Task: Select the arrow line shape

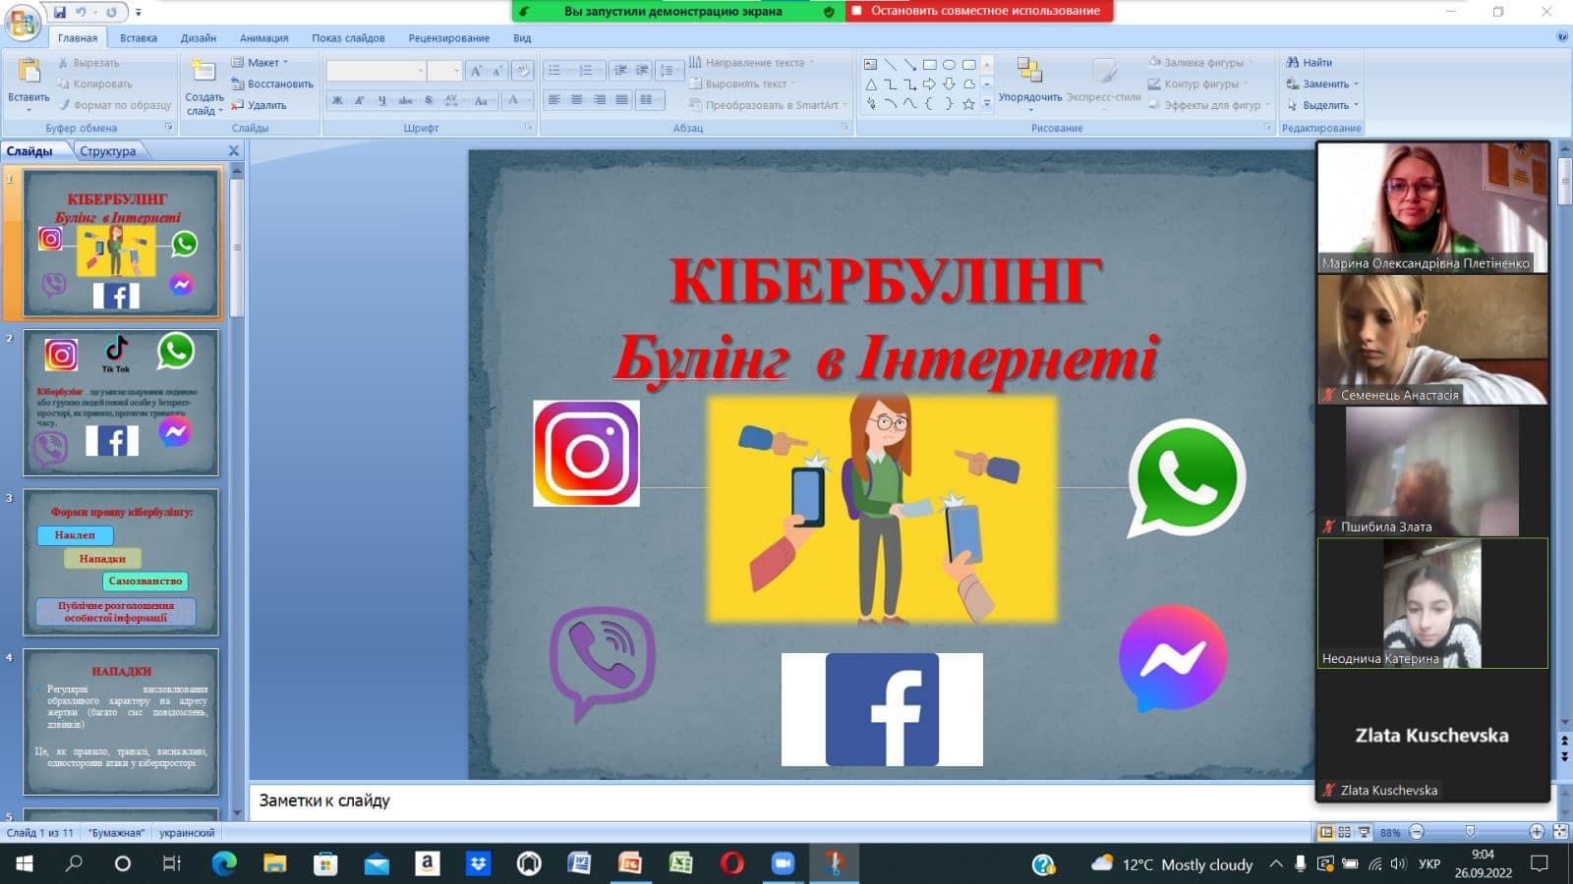Action: pyautogui.click(x=909, y=65)
